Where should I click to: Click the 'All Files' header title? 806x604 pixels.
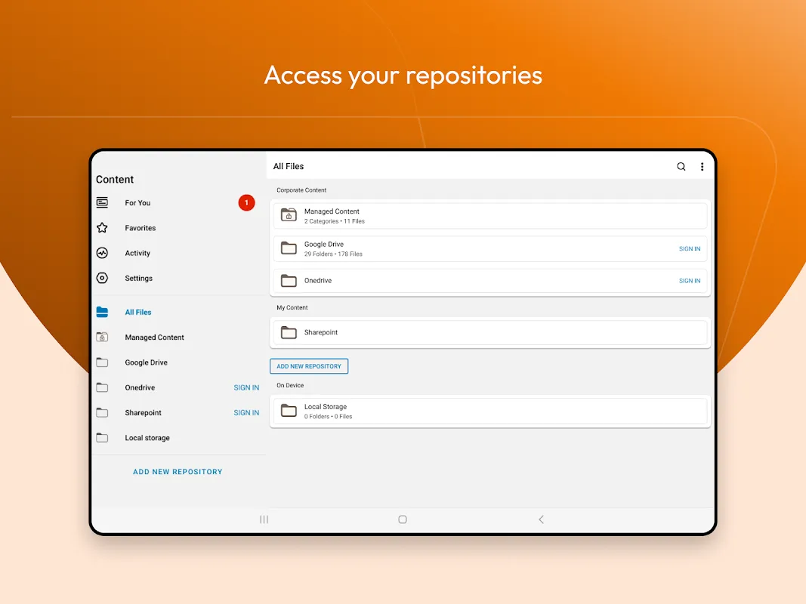pos(289,166)
